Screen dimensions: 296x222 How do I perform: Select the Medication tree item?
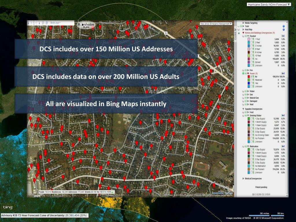(254, 146)
